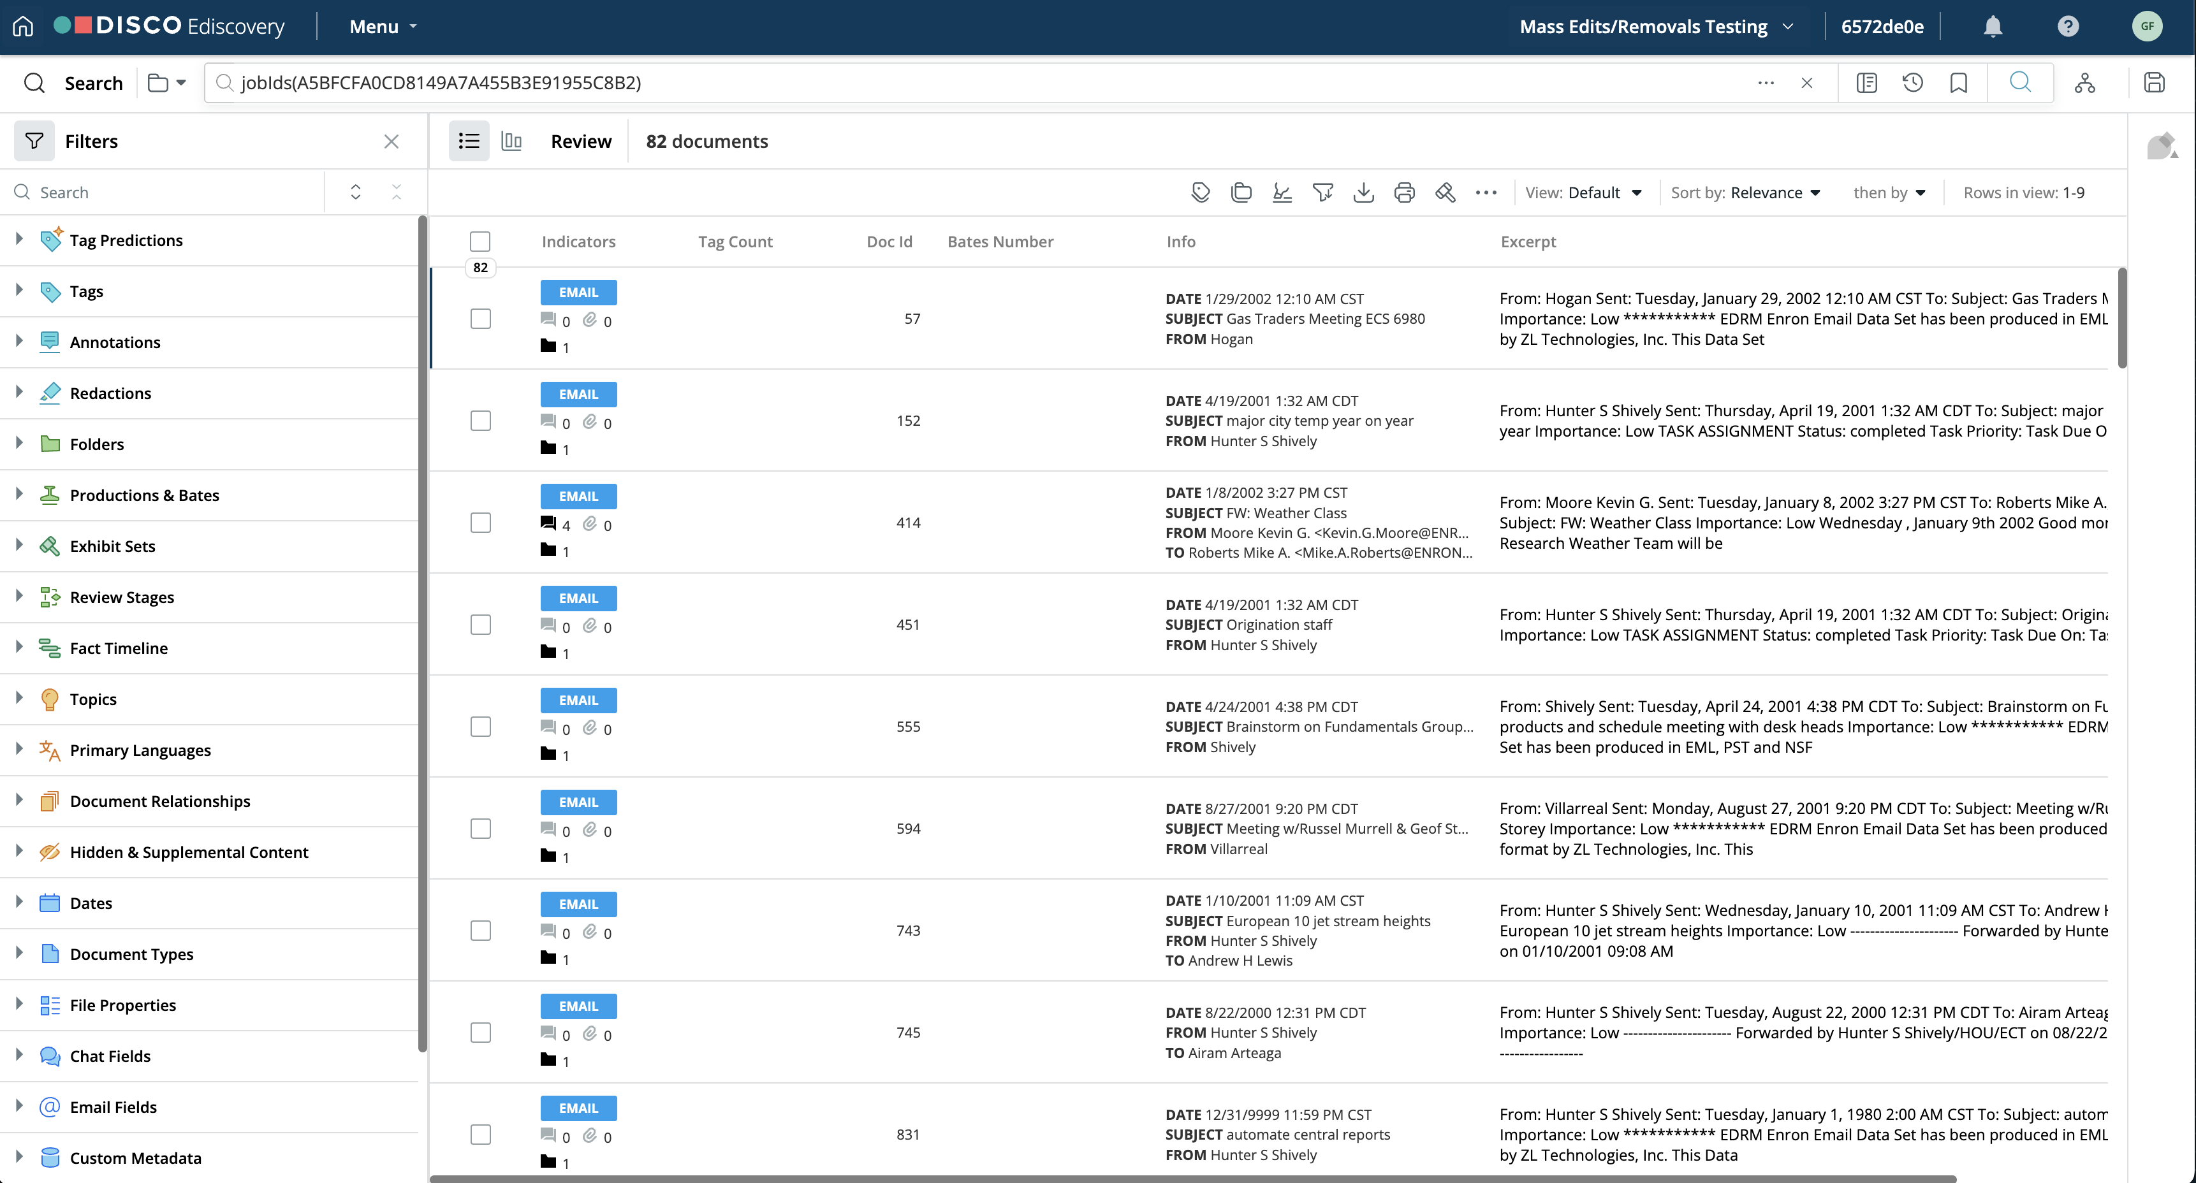Select Fact Timeline filter item
This screenshot has width=2196, height=1183.
(x=119, y=648)
